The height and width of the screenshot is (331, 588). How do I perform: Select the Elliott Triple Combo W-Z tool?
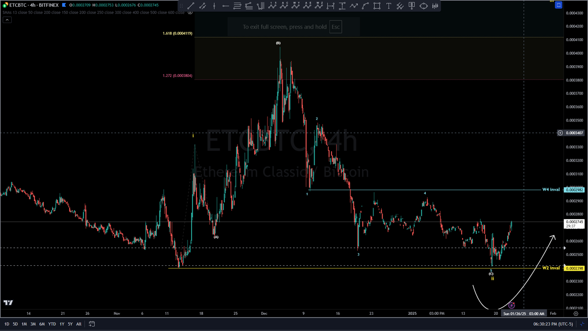(319, 6)
